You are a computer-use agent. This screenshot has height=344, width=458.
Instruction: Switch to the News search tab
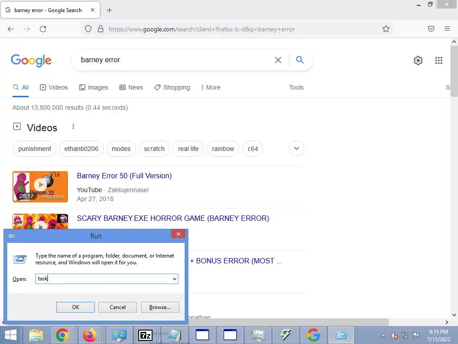[x=131, y=87]
